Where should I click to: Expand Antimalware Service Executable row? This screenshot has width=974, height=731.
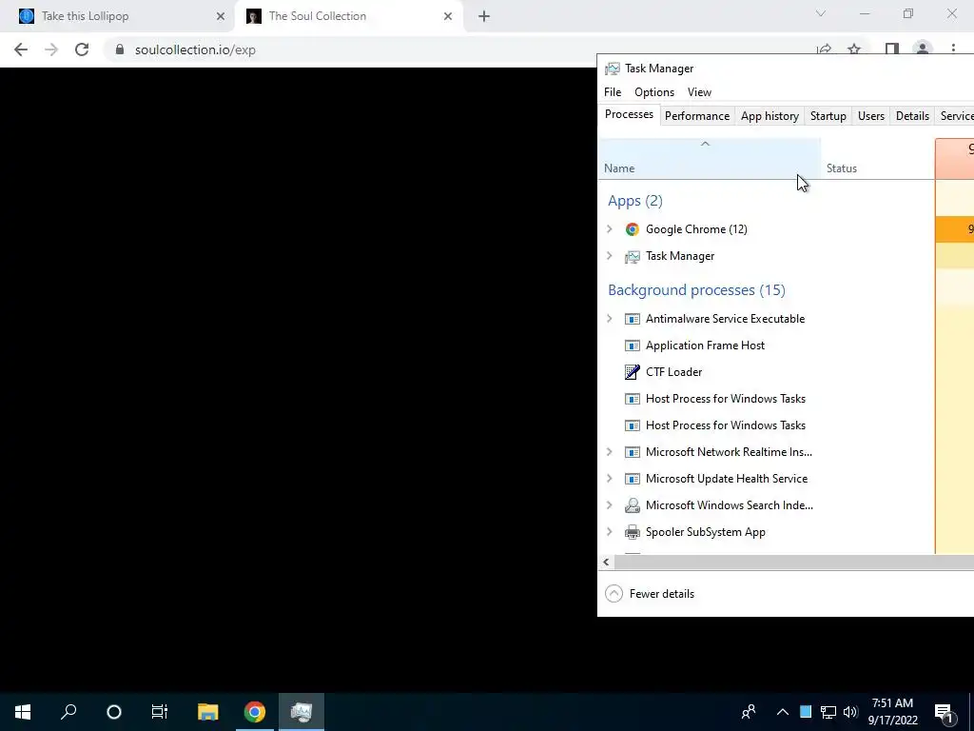pyautogui.click(x=610, y=319)
